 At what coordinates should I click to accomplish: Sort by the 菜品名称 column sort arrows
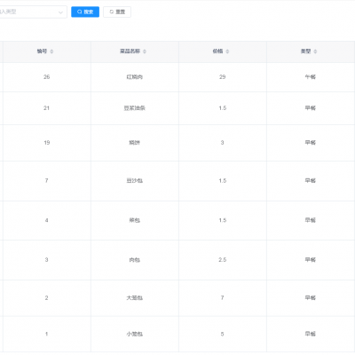(x=145, y=51)
